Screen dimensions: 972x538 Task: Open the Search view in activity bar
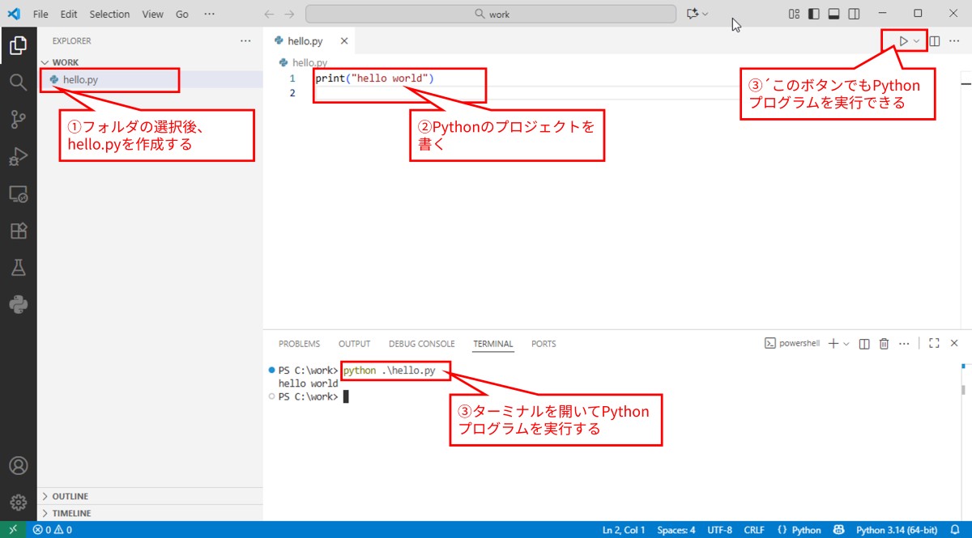point(18,82)
